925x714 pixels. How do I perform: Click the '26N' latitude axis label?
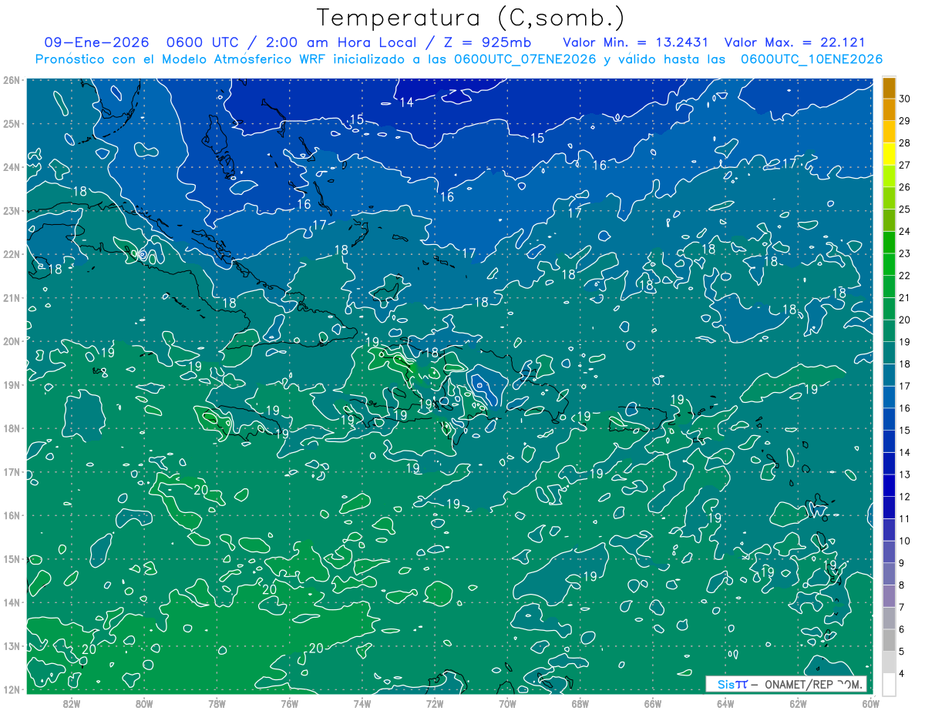tap(12, 80)
